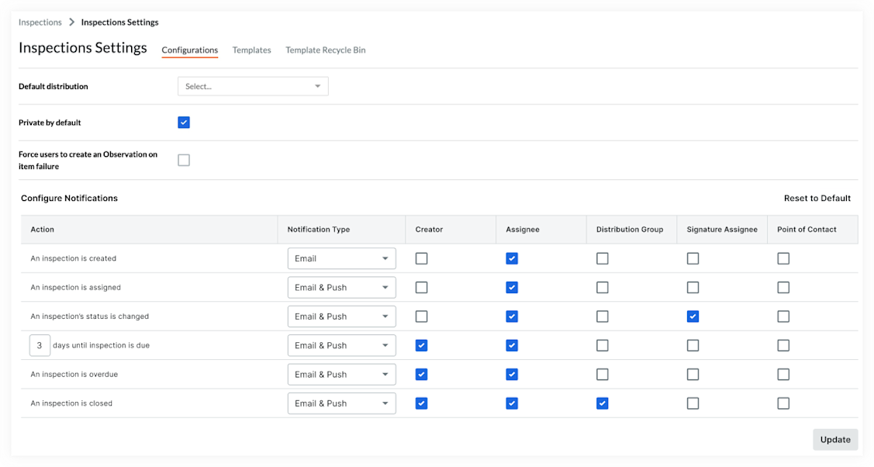Check Signature Assignee for An inspection is created
Viewport: 874px width, 467px height.
point(693,258)
